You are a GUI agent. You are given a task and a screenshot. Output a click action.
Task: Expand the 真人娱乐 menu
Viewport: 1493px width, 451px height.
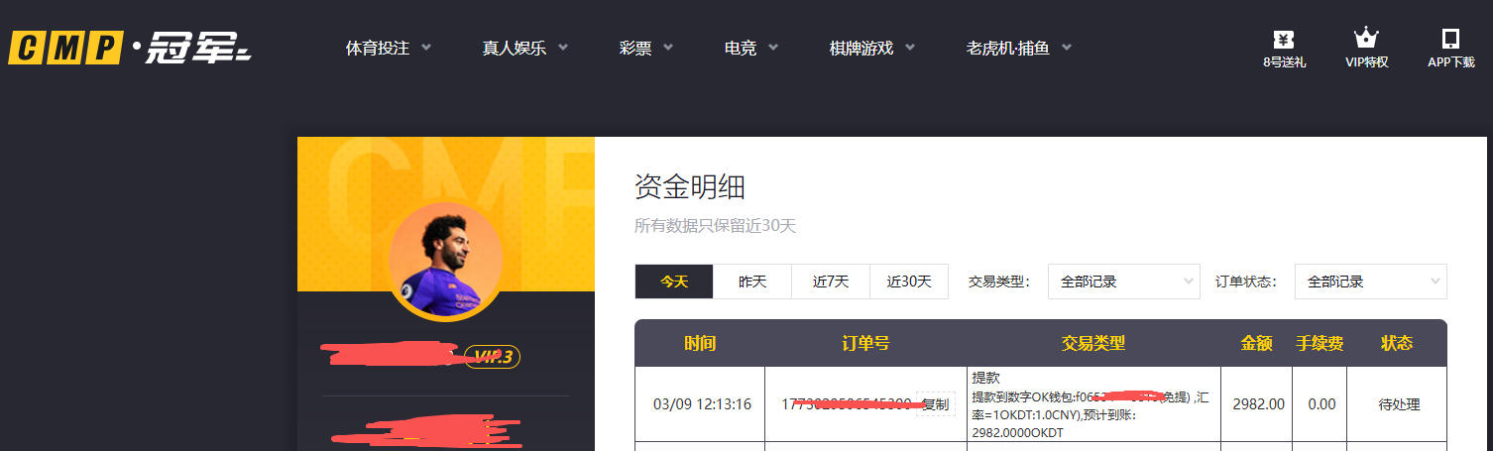(524, 48)
